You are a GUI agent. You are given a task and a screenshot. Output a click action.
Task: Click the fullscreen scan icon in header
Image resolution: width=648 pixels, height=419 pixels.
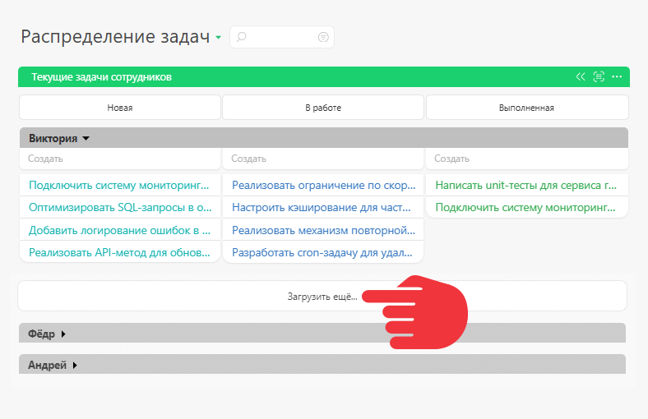coord(599,76)
